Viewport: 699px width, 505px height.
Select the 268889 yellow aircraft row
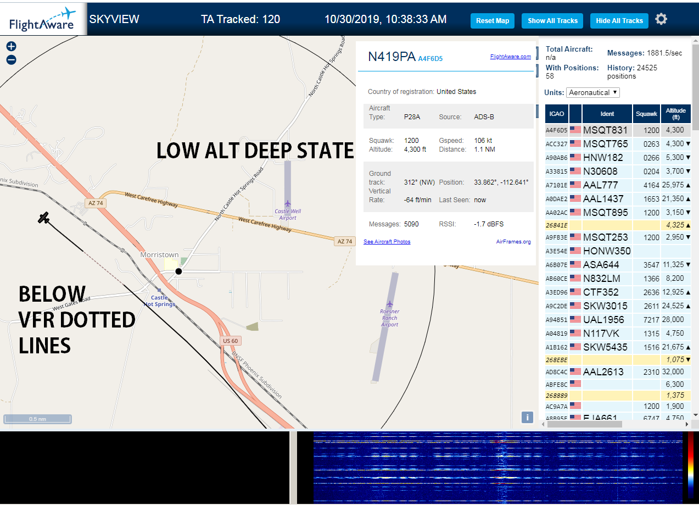tap(618, 396)
